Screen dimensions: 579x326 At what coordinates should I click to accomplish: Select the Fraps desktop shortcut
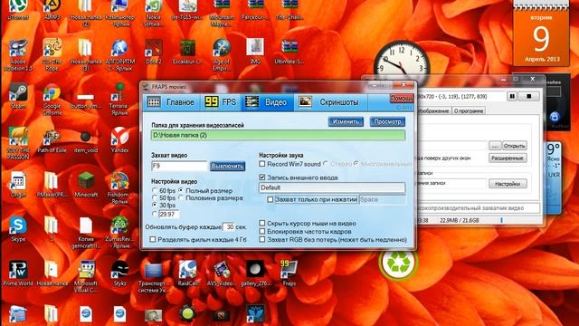pyautogui.click(x=289, y=273)
